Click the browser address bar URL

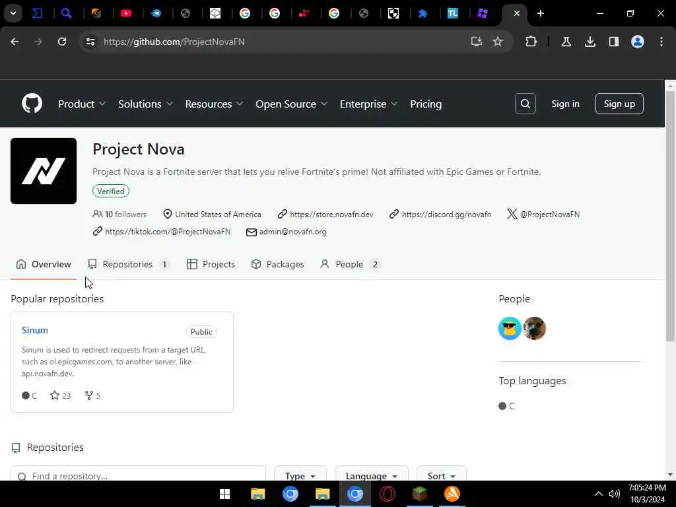[x=174, y=42]
